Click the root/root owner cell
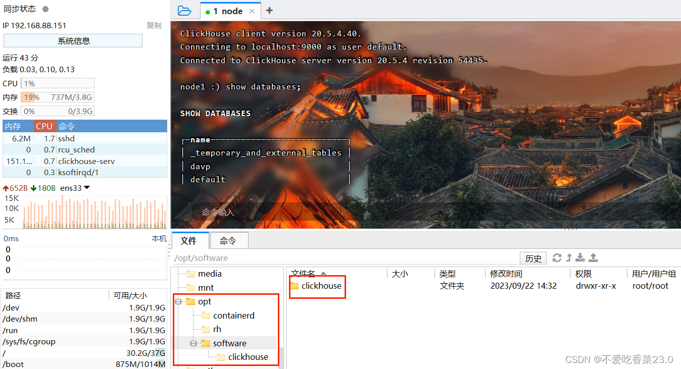The width and height of the screenshot is (681, 369). click(650, 286)
